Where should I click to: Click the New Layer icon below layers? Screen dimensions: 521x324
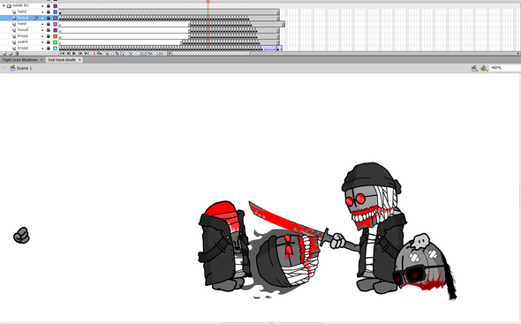[x=4, y=54]
